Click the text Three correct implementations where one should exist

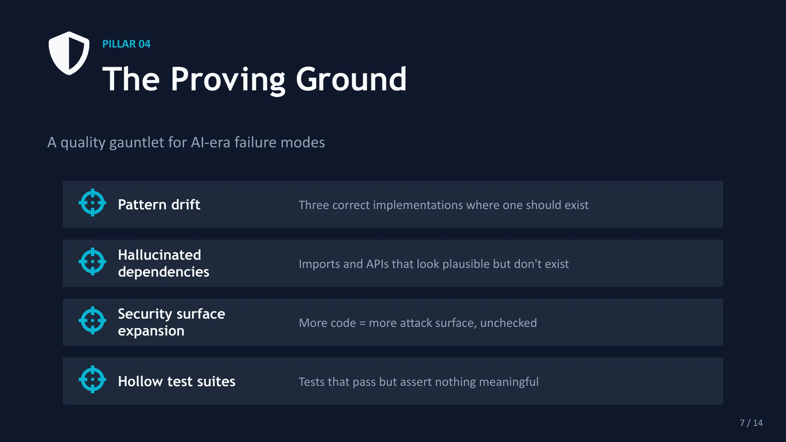443,205
